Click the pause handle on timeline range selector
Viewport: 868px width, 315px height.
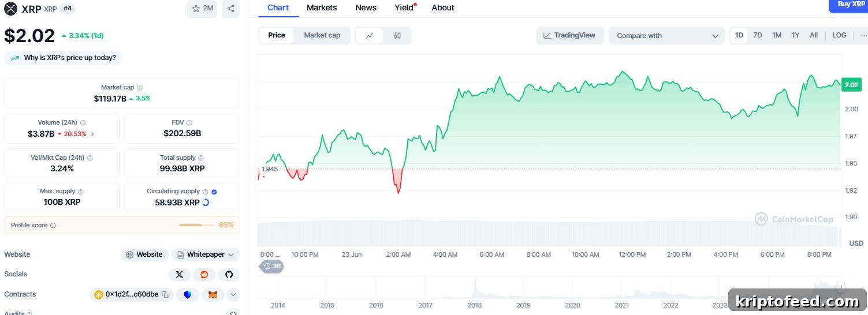click(x=841, y=287)
